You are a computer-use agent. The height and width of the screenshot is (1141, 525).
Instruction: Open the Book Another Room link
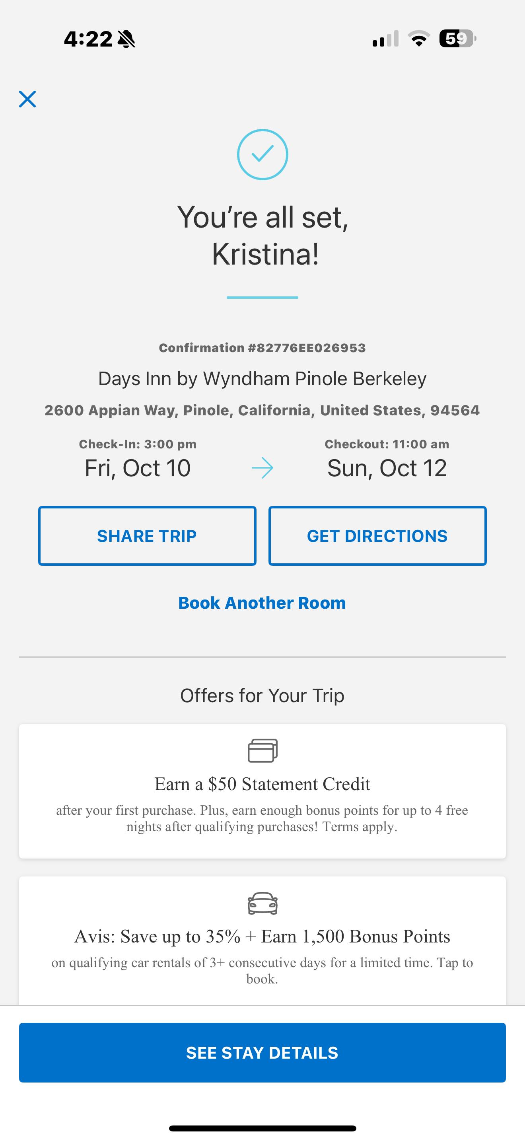point(262,603)
